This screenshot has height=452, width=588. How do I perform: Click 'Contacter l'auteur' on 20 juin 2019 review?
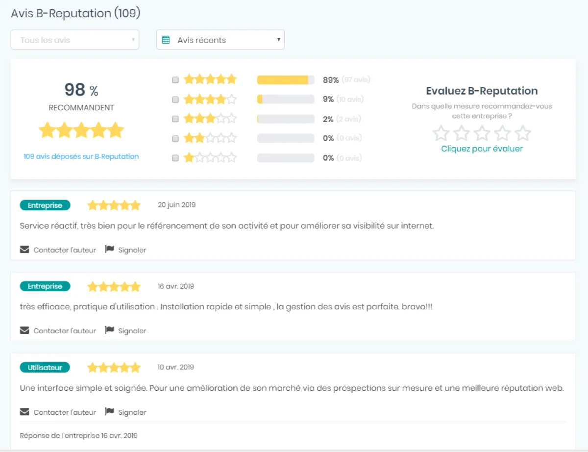tap(65, 250)
